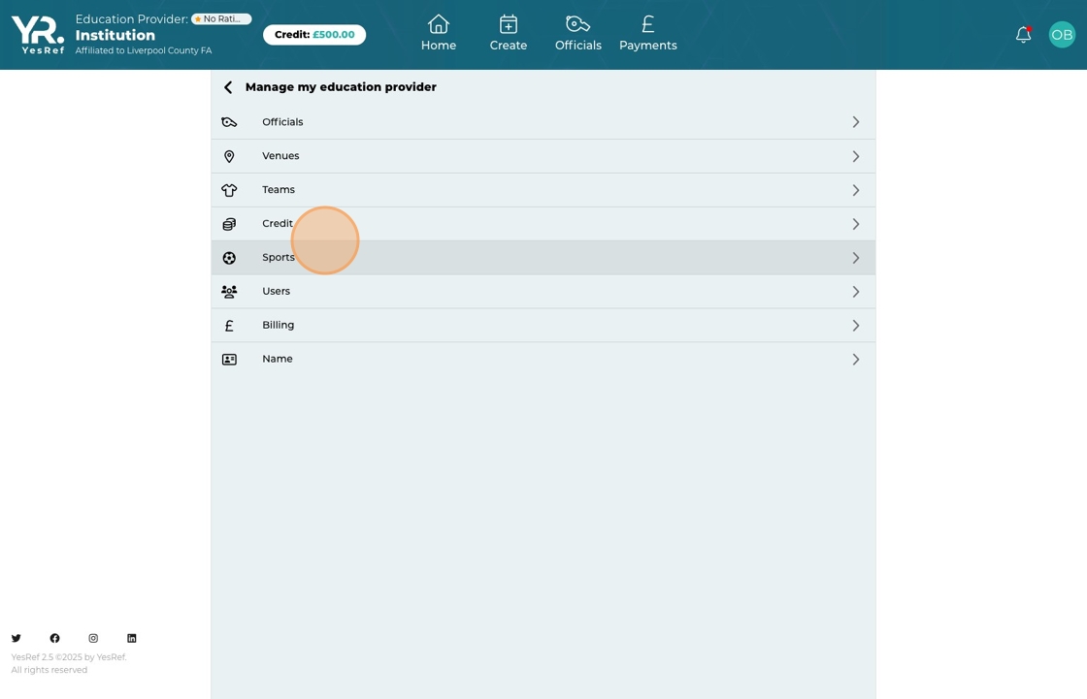Viewport: 1087px width, 699px height.
Task: Click the shirt icon for Teams
Action: [229, 190]
